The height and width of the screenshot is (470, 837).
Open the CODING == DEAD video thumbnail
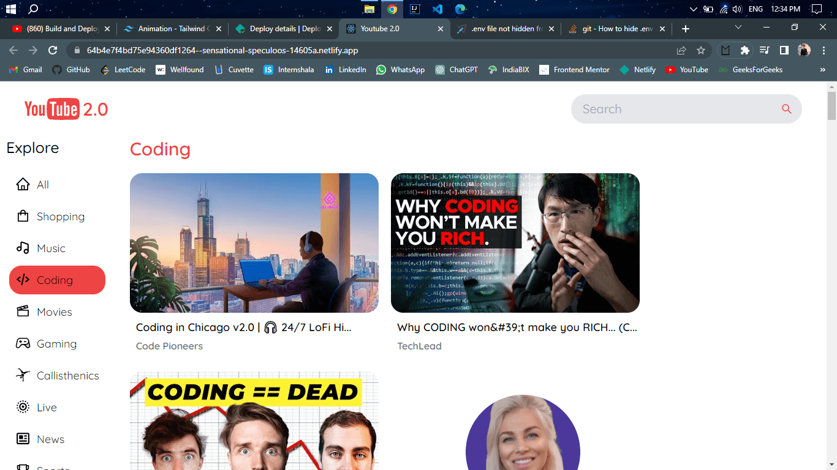[x=254, y=420]
